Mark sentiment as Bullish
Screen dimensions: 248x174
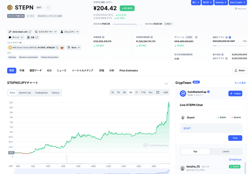(222, 117)
